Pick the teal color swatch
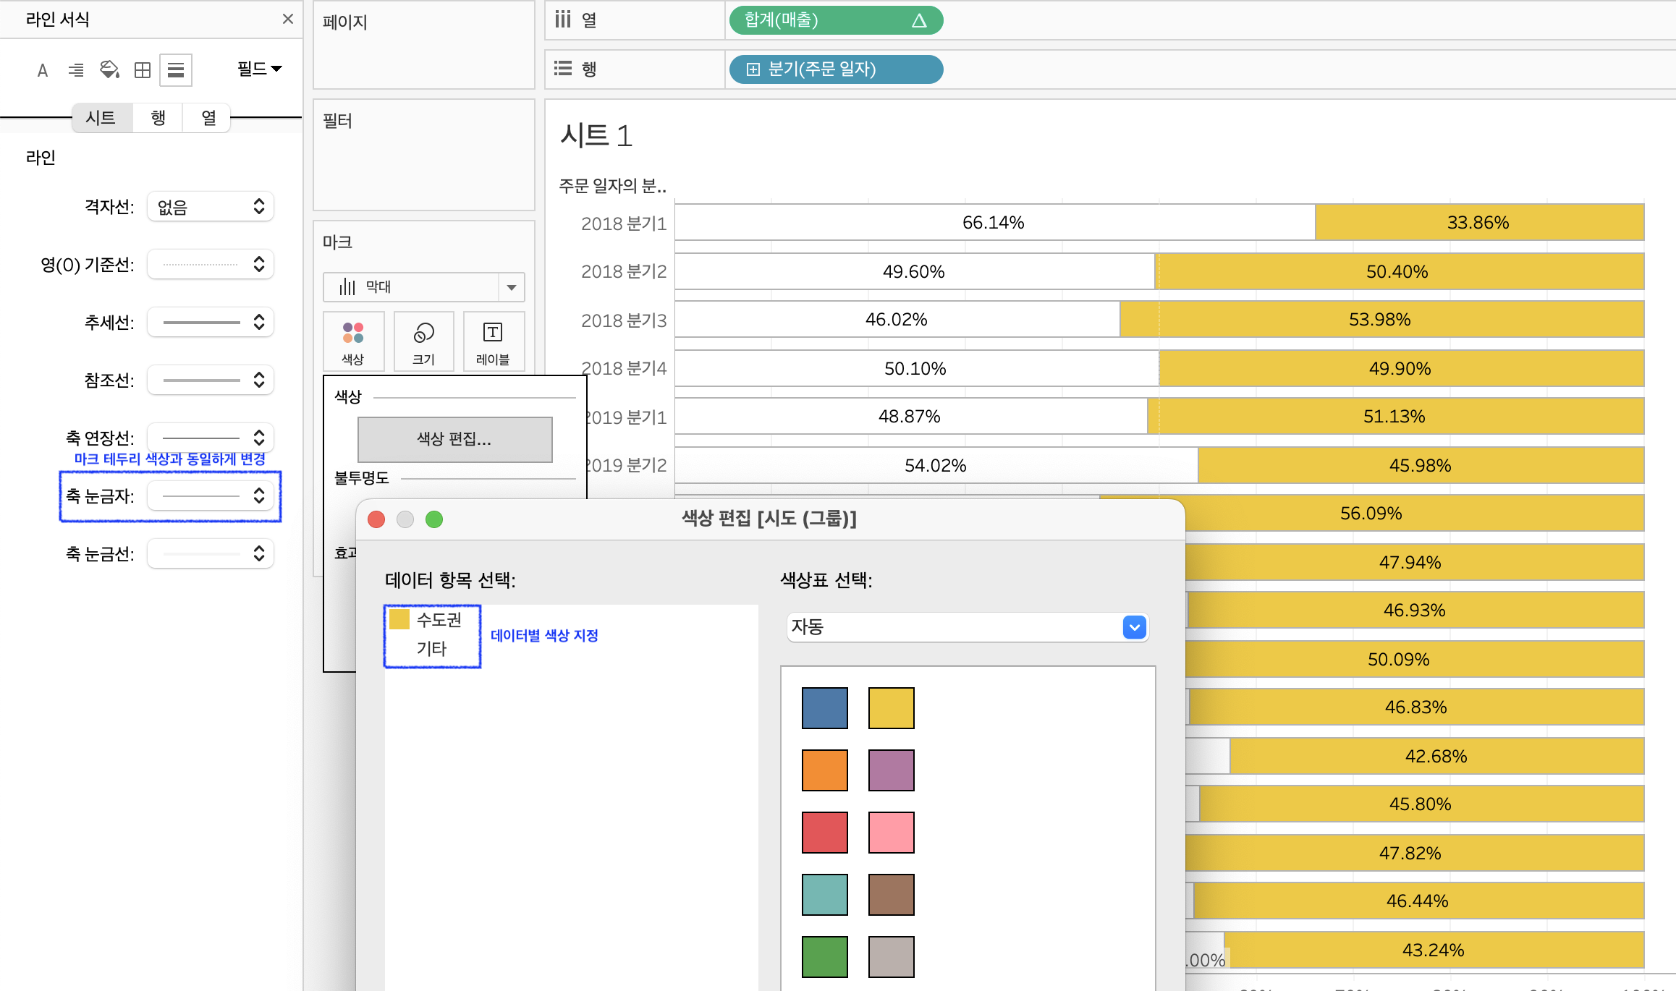The image size is (1676, 991). [x=825, y=895]
